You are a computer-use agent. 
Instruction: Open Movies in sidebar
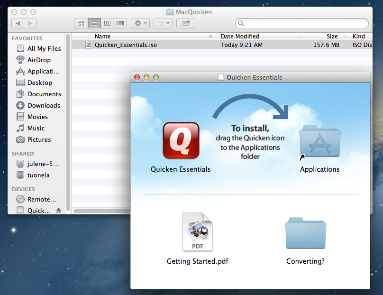(x=32, y=117)
